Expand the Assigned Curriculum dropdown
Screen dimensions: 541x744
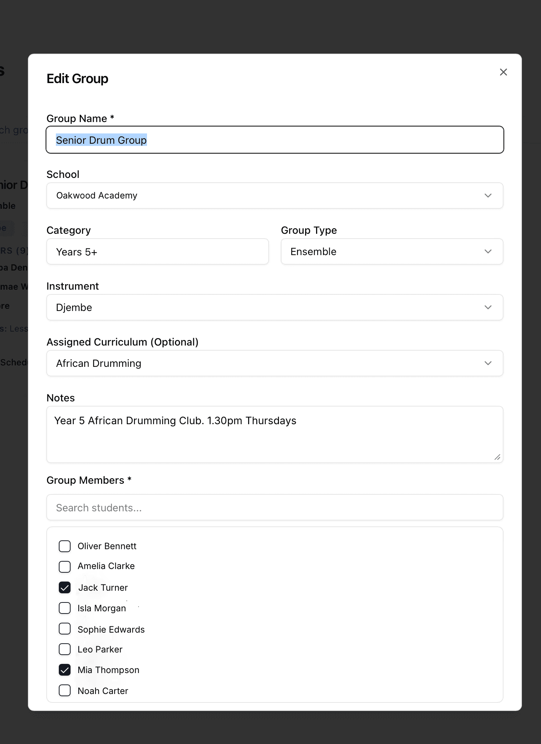point(275,363)
